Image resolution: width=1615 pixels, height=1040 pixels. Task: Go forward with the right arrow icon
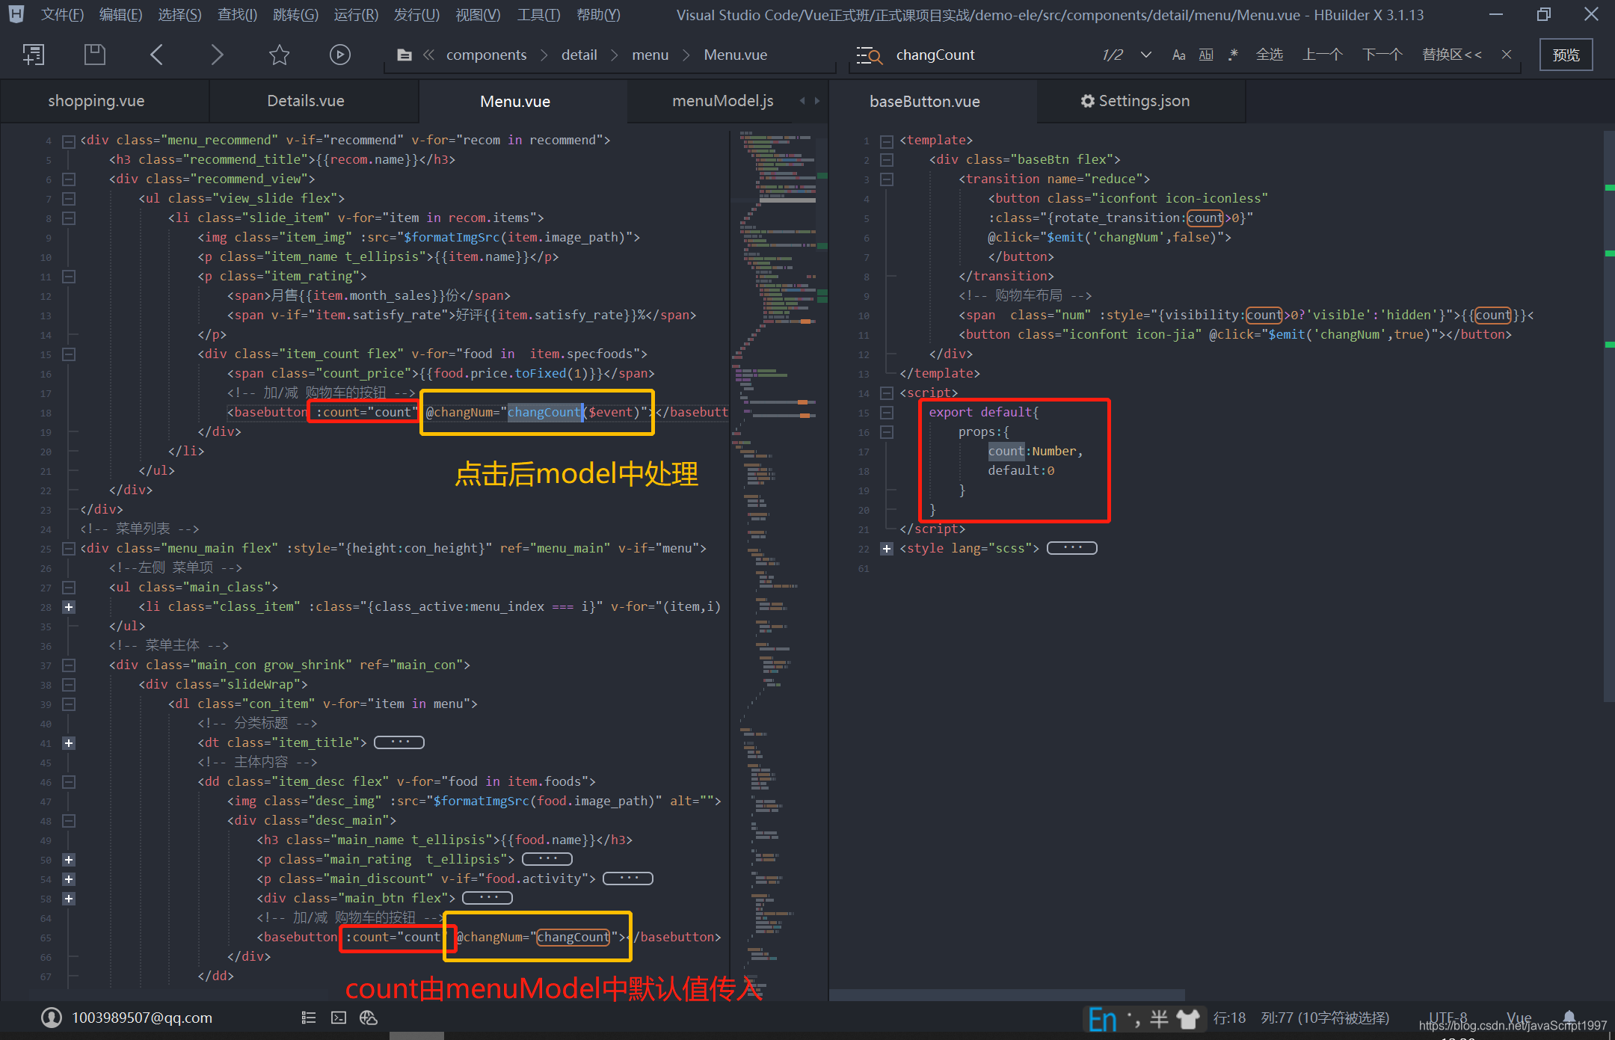coord(217,55)
